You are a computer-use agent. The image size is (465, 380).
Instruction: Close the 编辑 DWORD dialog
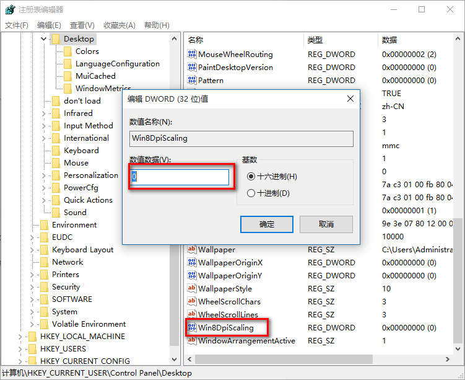(x=350, y=99)
